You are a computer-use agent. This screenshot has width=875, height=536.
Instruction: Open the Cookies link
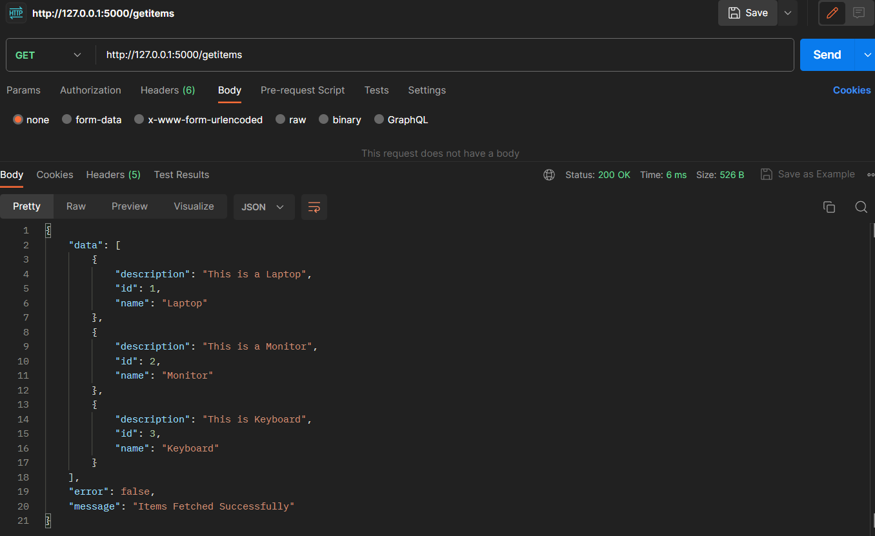click(852, 90)
